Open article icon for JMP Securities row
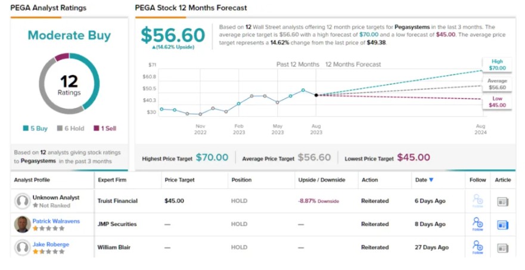This screenshot has width=525, height=270. [x=503, y=225]
